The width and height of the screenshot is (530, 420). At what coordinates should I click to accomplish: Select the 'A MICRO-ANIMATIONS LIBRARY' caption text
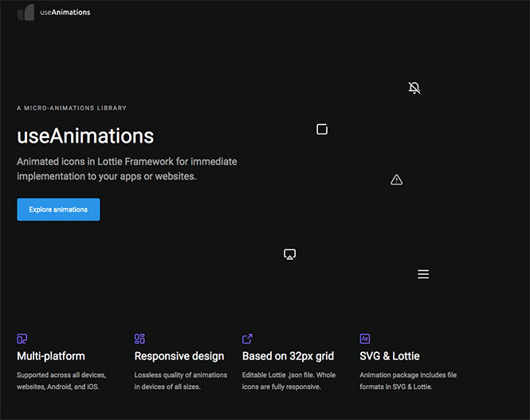click(x=72, y=108)
